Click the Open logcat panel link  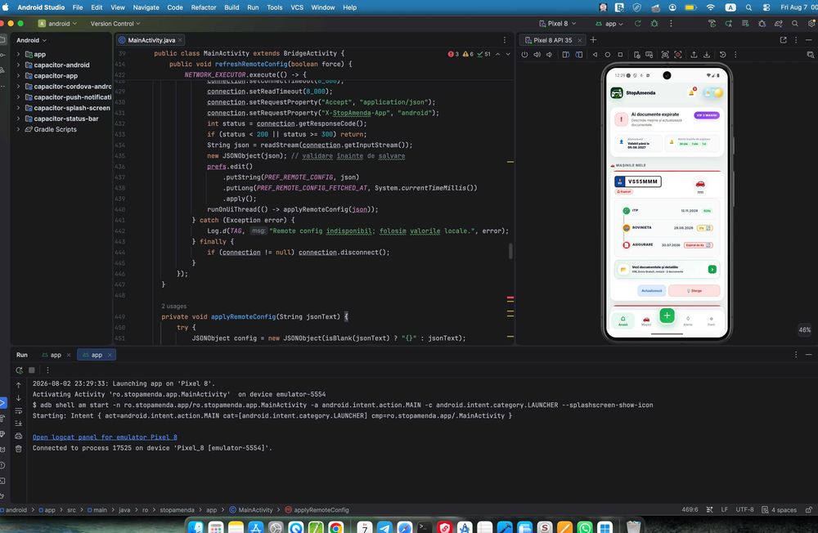tap(105, 437)
